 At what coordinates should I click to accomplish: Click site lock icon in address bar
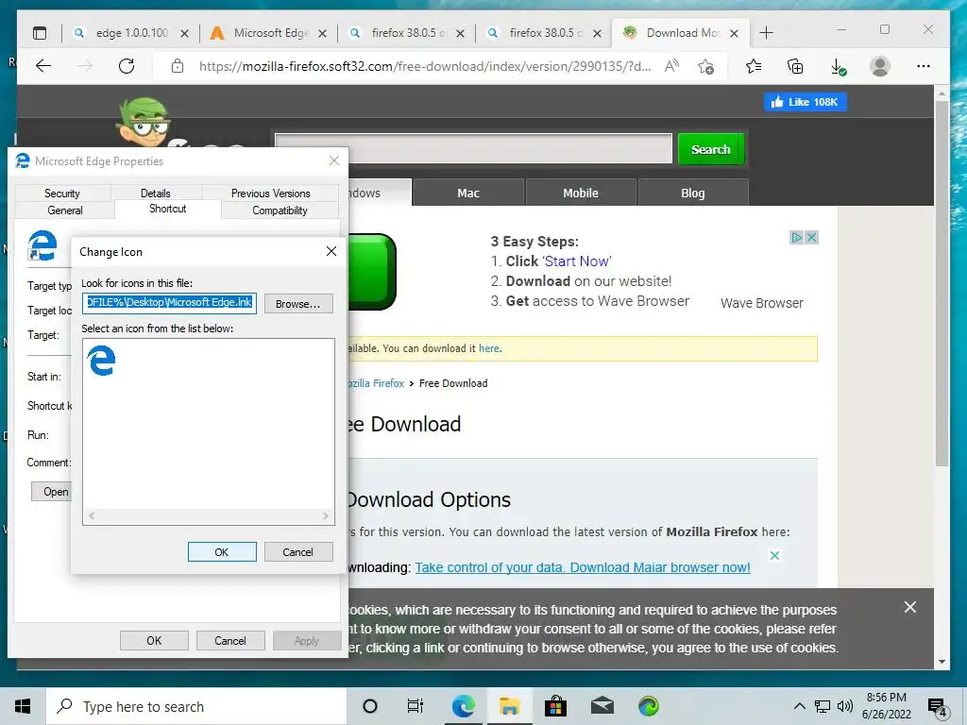[x=178, y=66]
